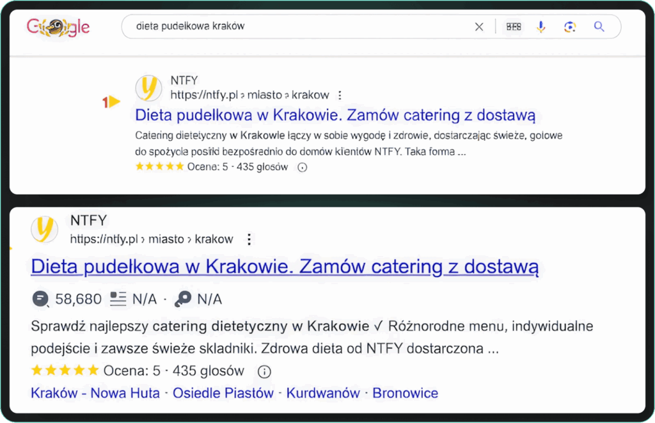
Task: Clear the search query with the X
Action: point(479,27)
